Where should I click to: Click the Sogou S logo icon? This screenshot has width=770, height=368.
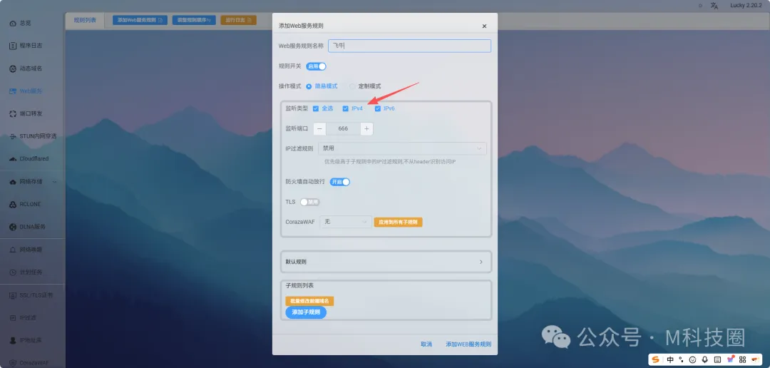pos(656,359)
